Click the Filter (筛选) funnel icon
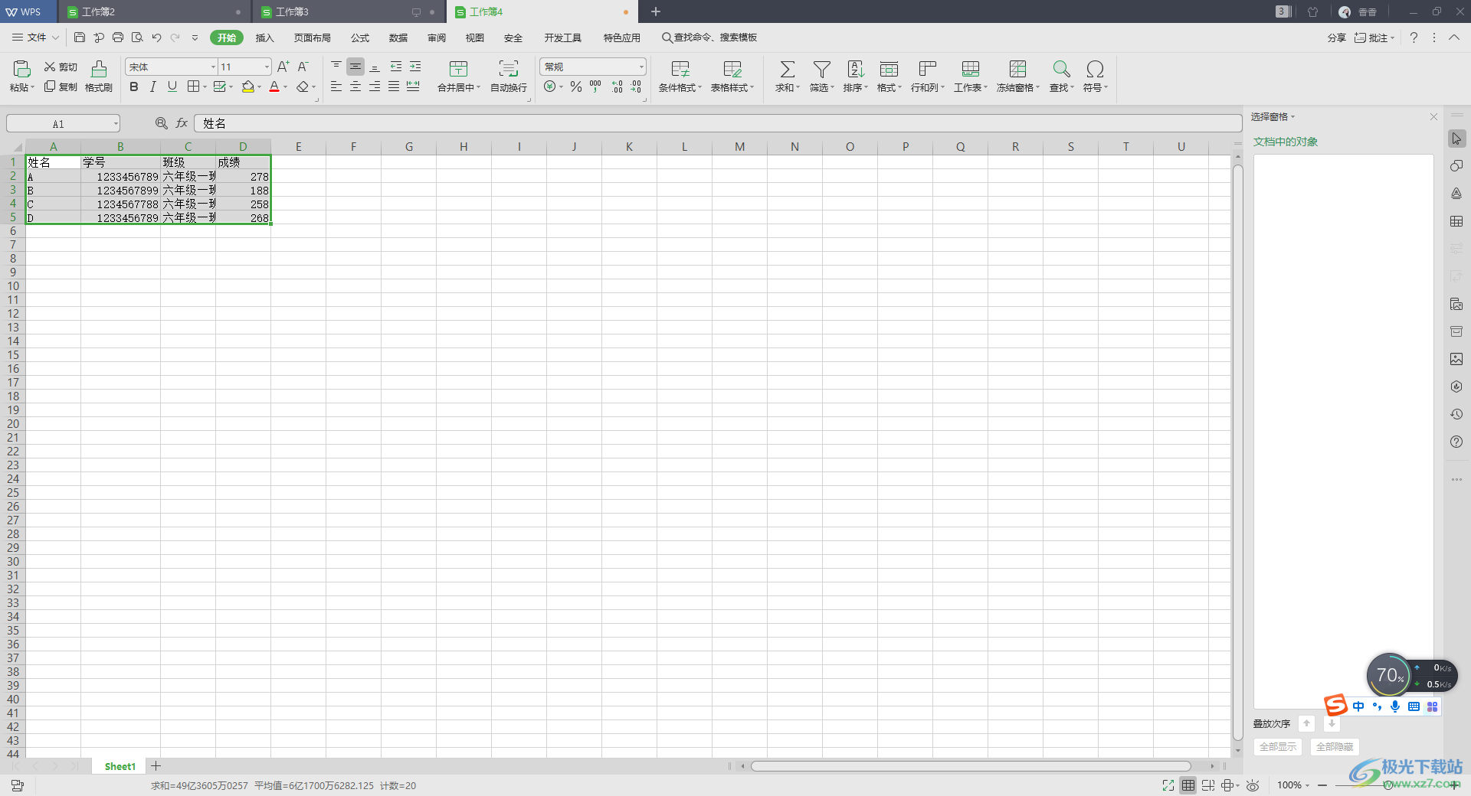 click(x=821, y=69)
